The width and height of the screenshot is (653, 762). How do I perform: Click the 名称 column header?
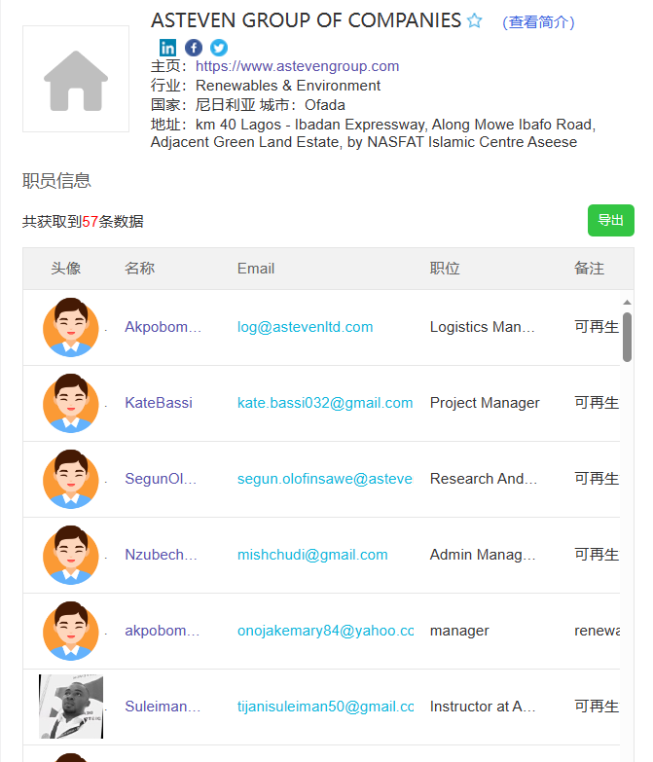pyautogui.click(x=139, y=269)
